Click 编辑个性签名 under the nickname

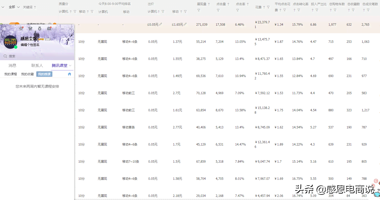(30, 45)
